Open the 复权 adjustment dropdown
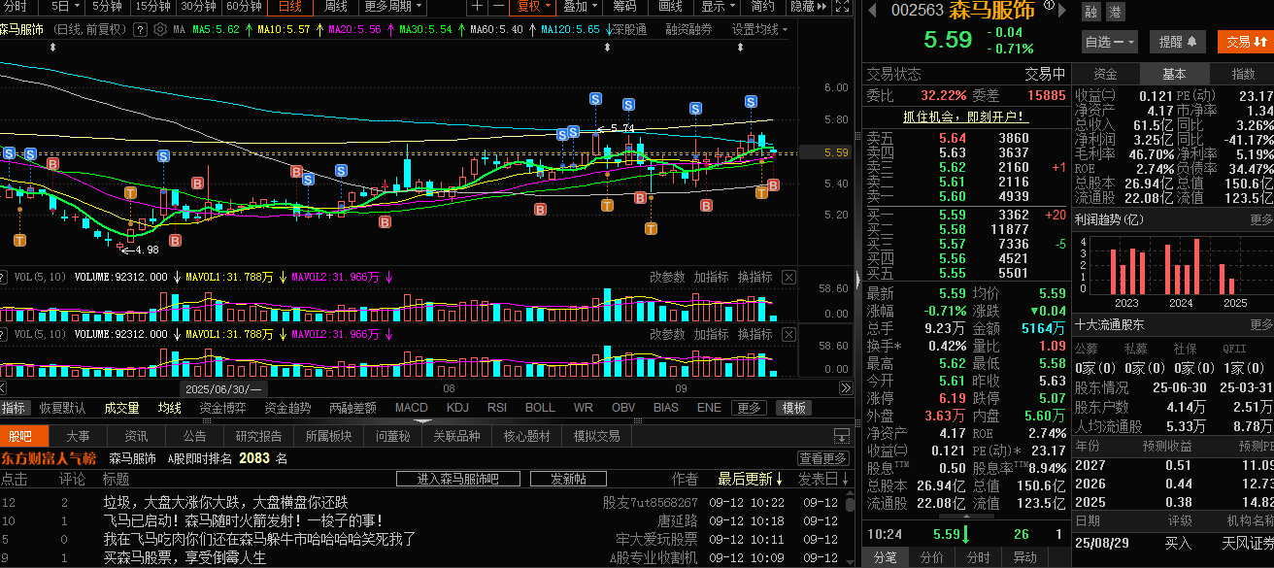1274x568 pixels. pos(533,7)
